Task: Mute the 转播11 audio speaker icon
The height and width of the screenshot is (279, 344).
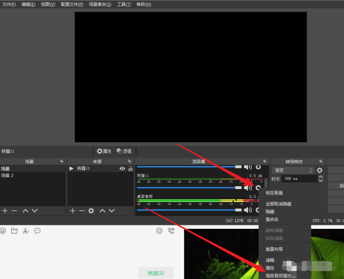Action: pyautogui.click(x=248, y=188)
